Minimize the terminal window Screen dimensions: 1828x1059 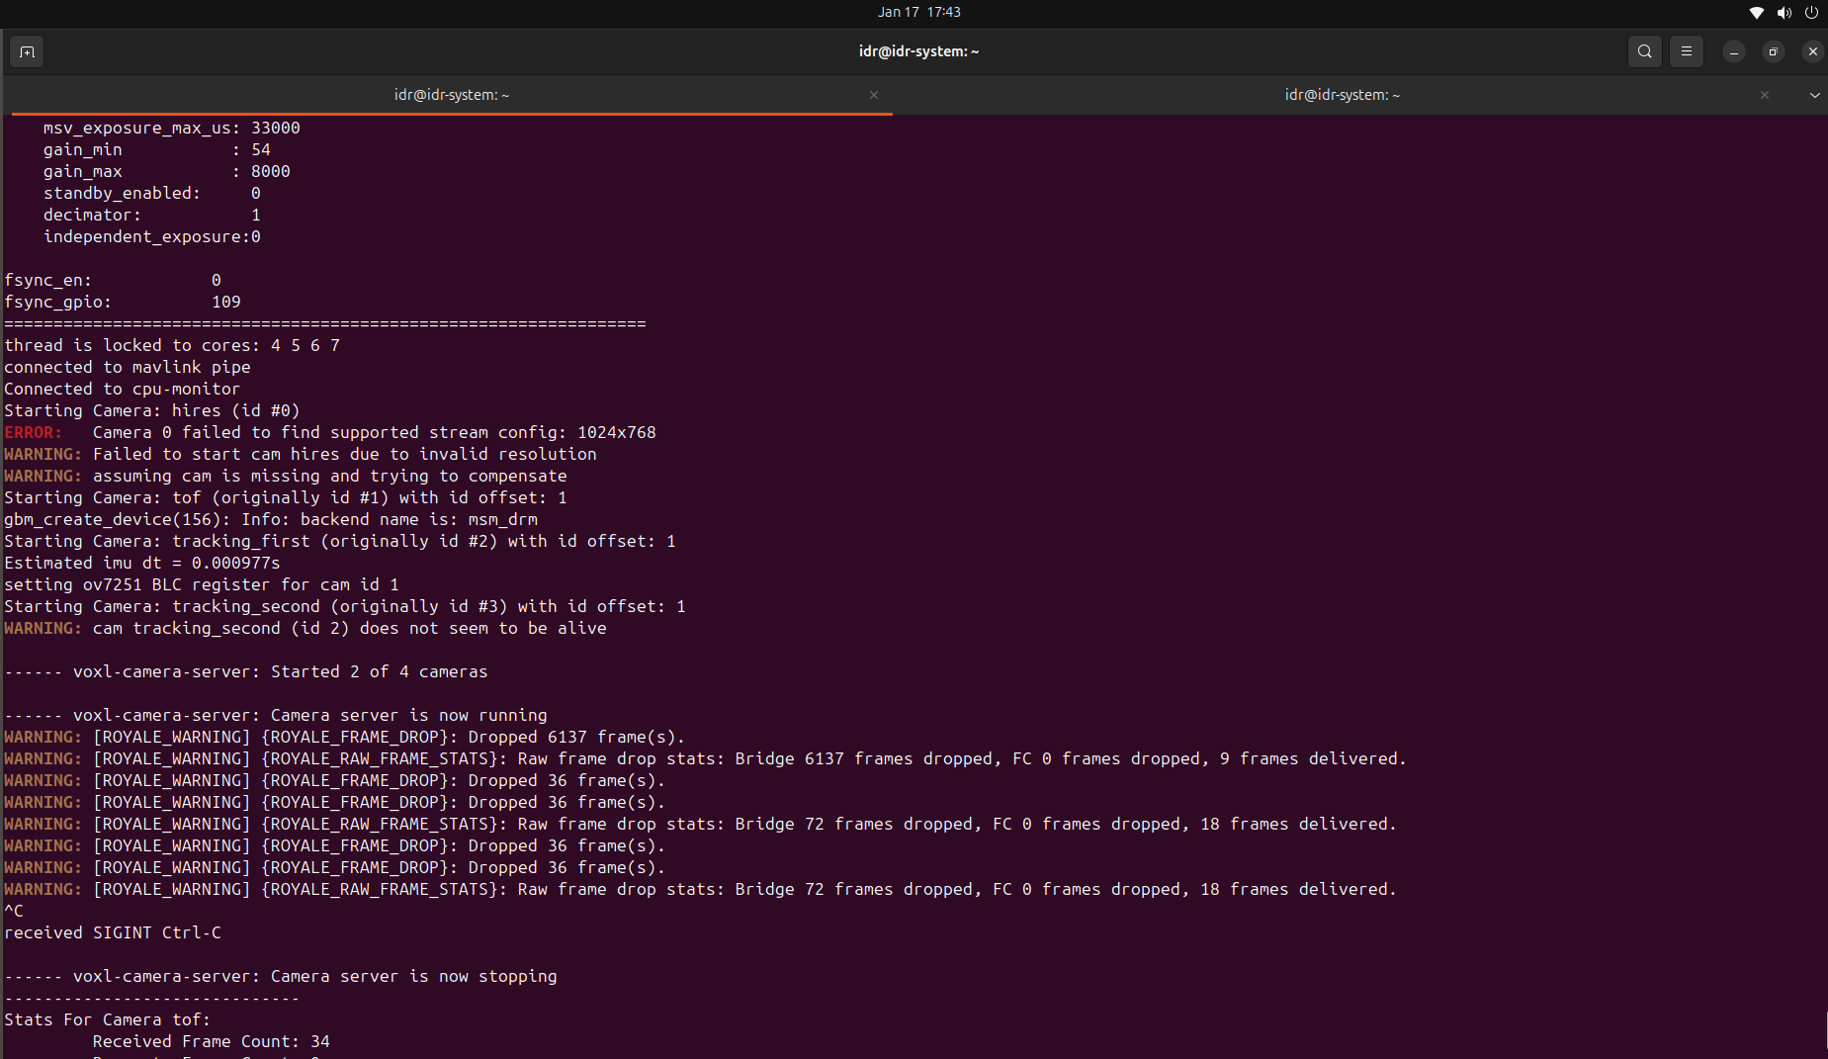pos(1733,51)
